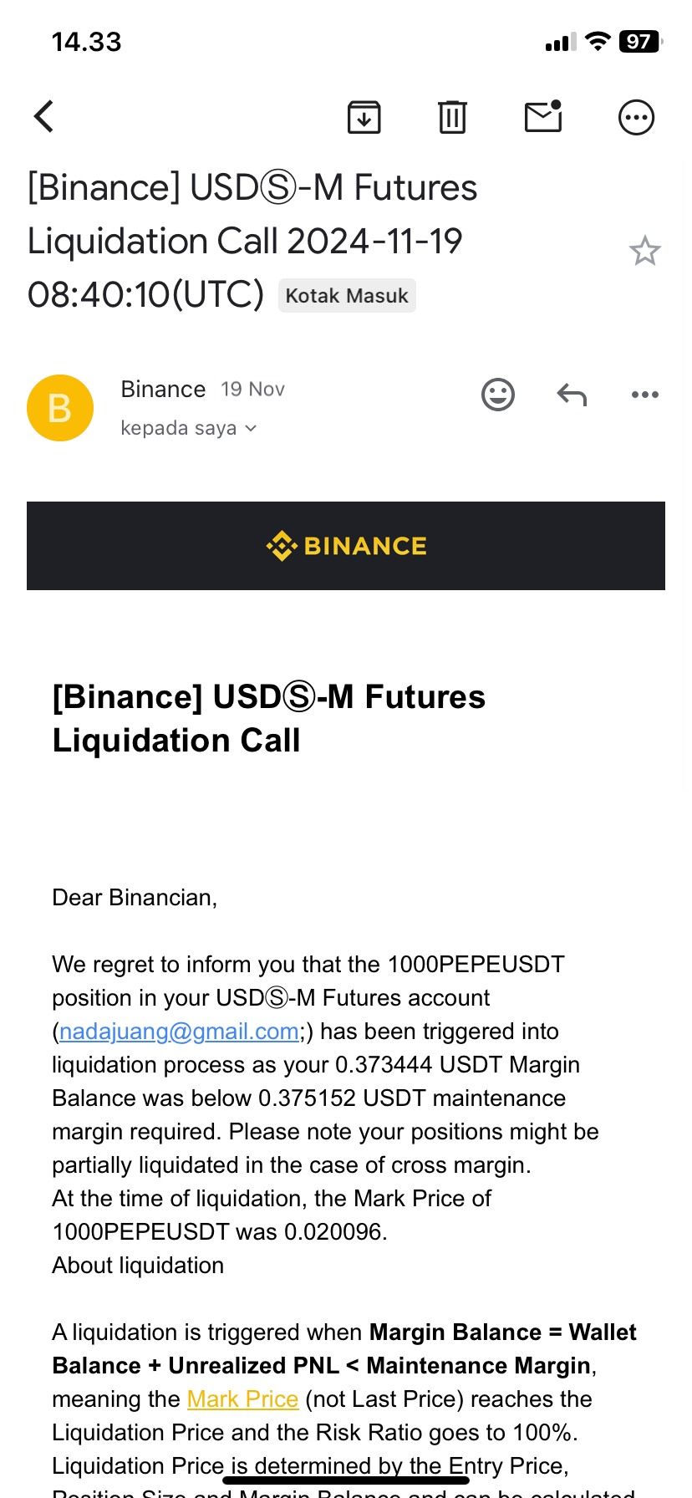Open the message-level three-dot menu

644,395
